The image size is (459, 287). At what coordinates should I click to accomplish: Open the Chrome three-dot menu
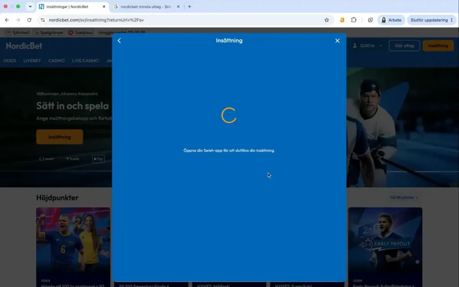(x=452, y=20)
